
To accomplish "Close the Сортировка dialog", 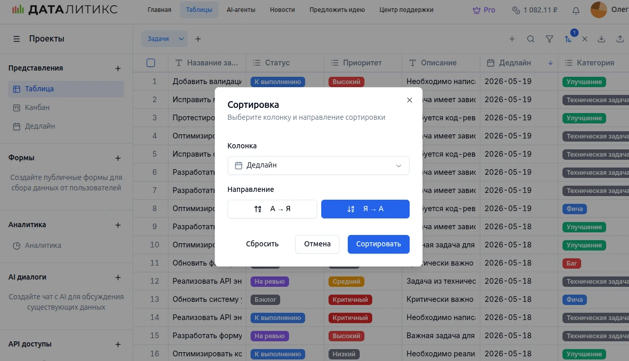I will pyautogui.click(x=409, y=100).
